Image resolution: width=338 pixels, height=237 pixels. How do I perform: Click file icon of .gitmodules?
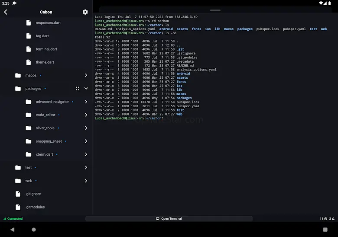18,207
